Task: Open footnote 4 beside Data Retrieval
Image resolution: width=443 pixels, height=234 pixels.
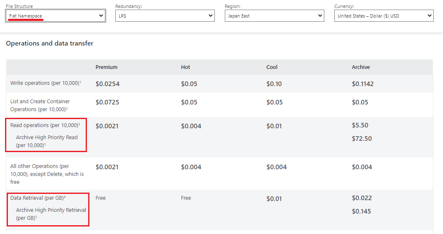Action: click(65, 197)
